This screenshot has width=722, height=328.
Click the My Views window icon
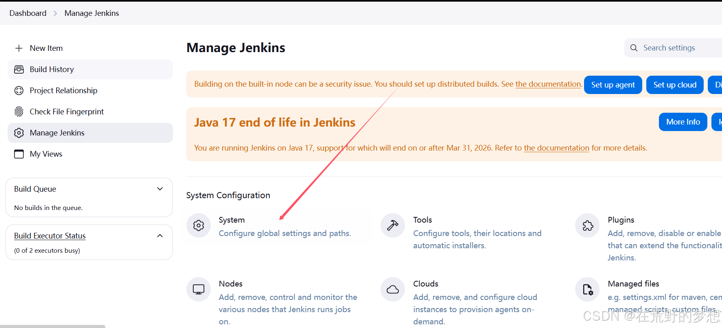coord(19,154)
